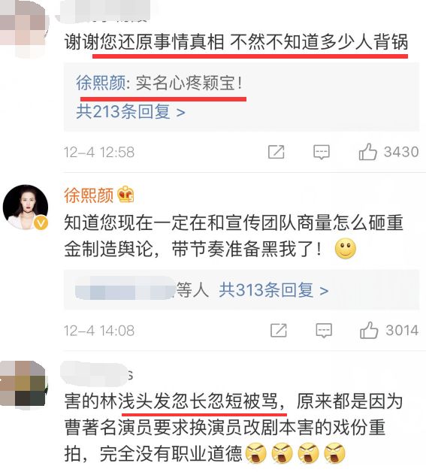Screen dimensions: 426x472
Task: Open the first commenter's pixelated avatar
Action: click(x=23, y=28)
